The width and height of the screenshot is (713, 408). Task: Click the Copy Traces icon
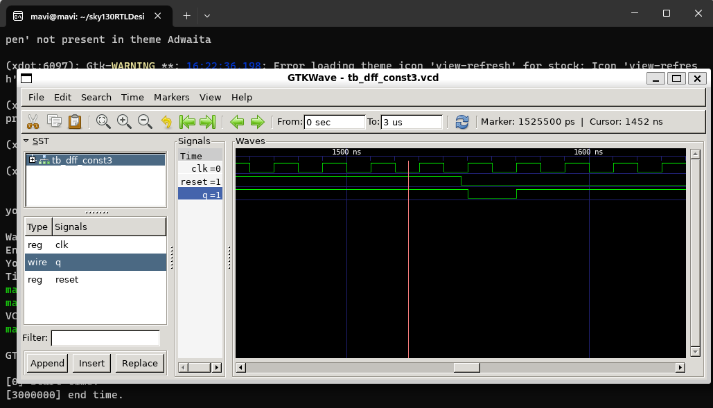click(x=54, y=122)
